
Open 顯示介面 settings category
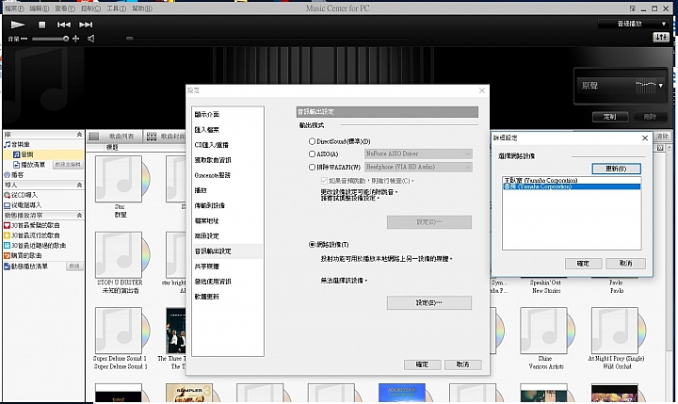206,115
